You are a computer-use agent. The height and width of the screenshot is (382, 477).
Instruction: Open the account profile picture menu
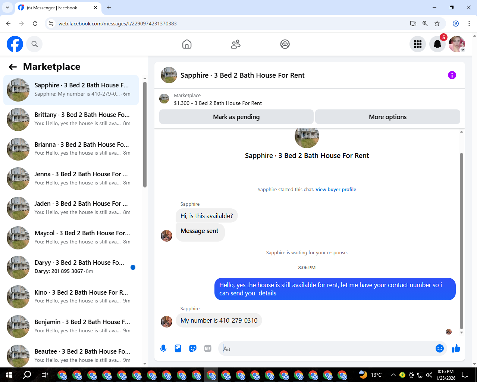457,44
